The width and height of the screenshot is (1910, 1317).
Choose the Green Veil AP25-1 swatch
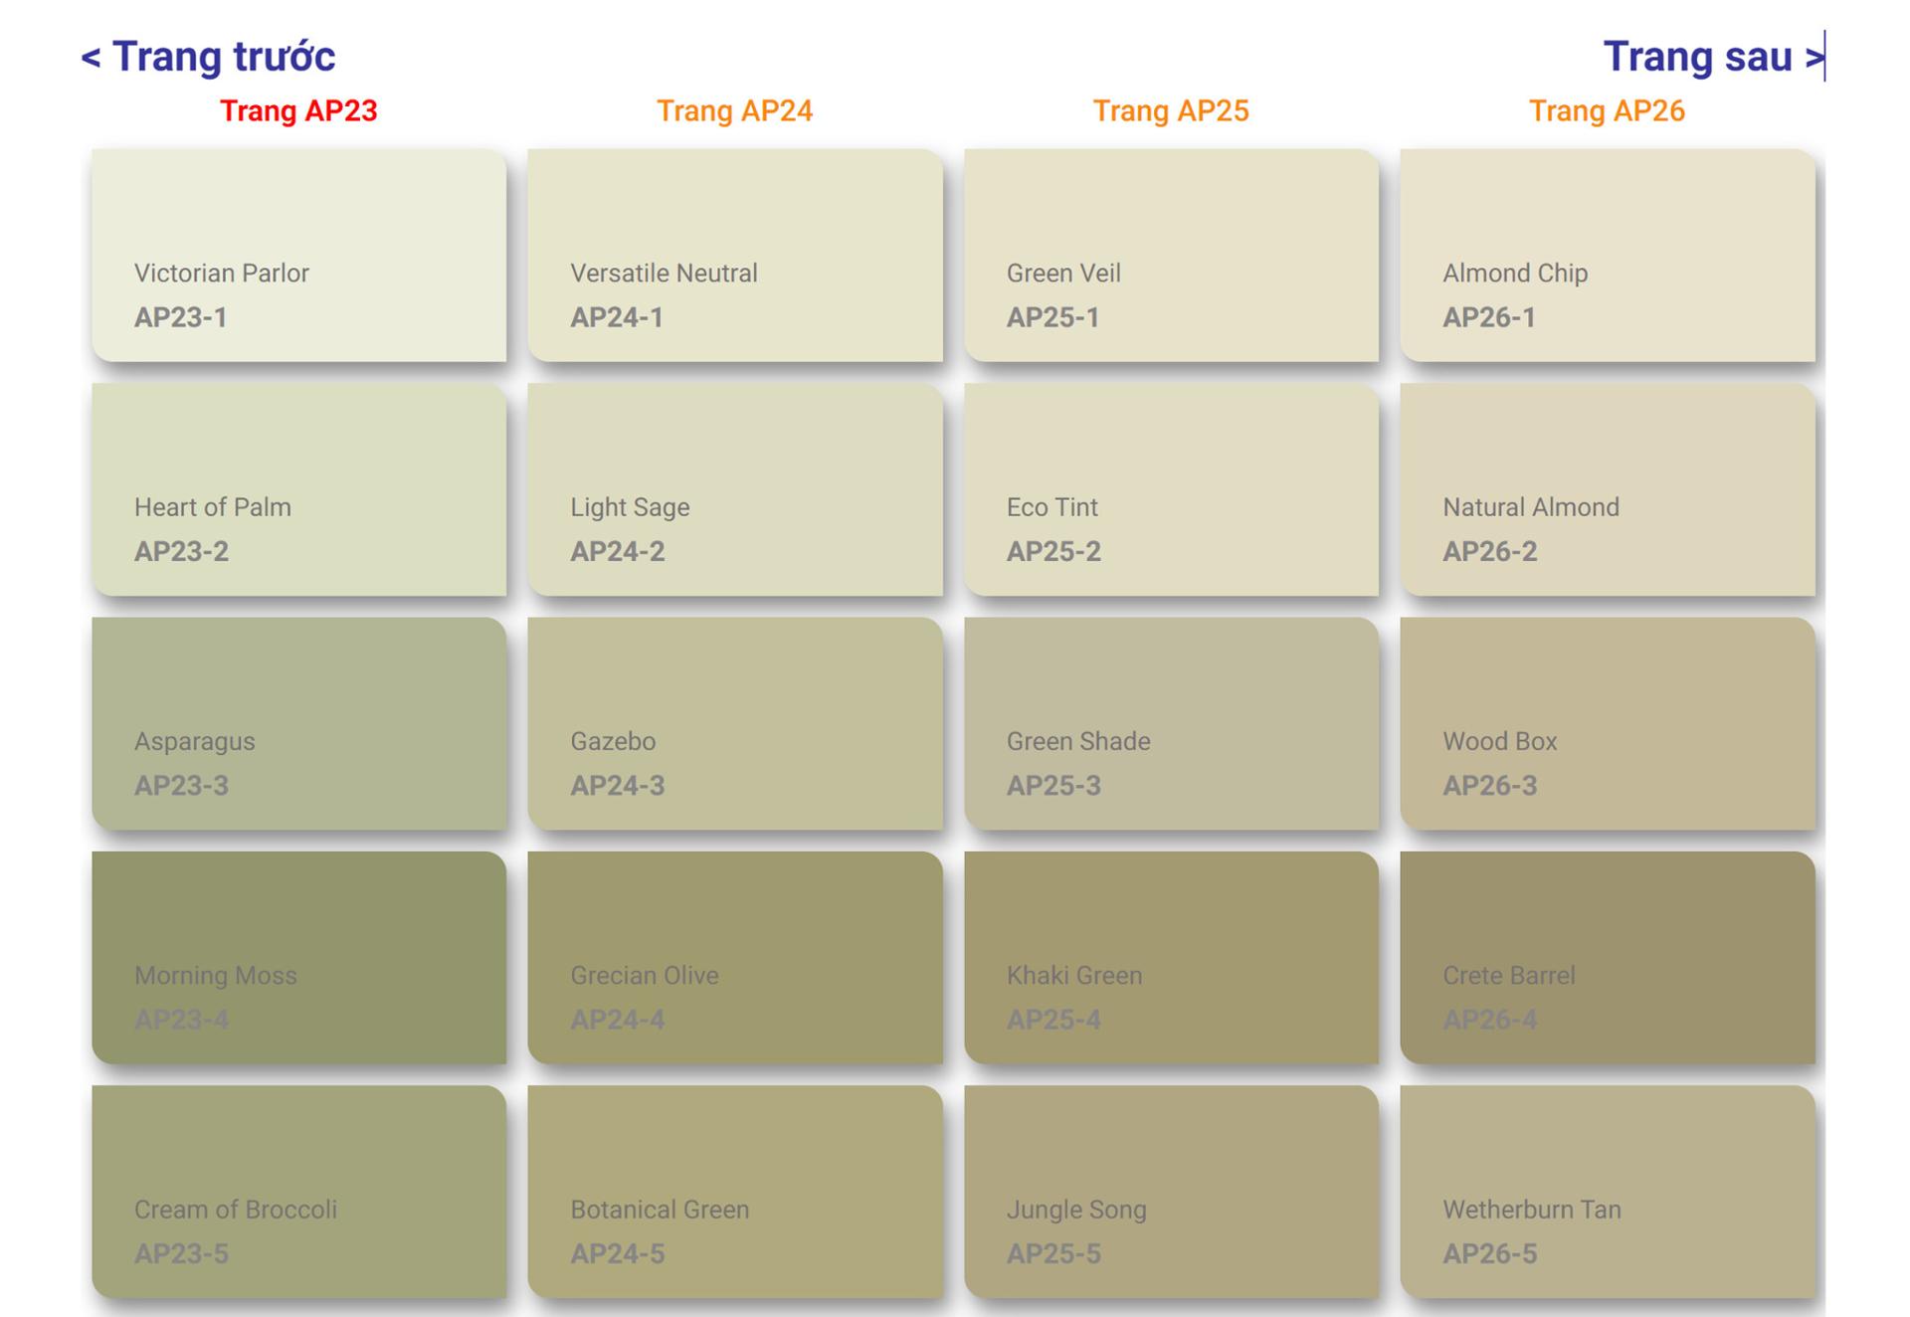click(x=1171, y=256)
